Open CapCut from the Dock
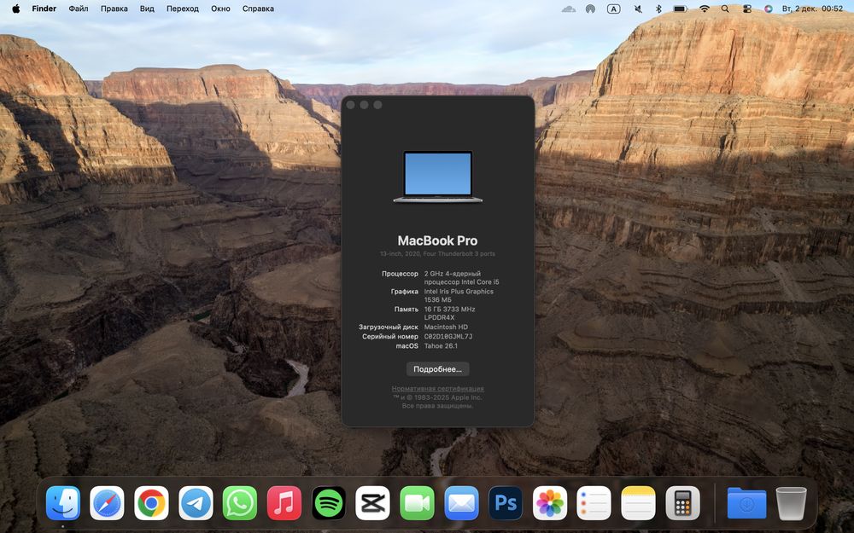Viewport: 854px width, 533px height. pyautogui.click(x=372, y=503)
